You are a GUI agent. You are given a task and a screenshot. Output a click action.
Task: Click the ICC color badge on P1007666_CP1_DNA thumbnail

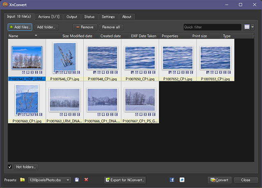[x=99, y=115]
